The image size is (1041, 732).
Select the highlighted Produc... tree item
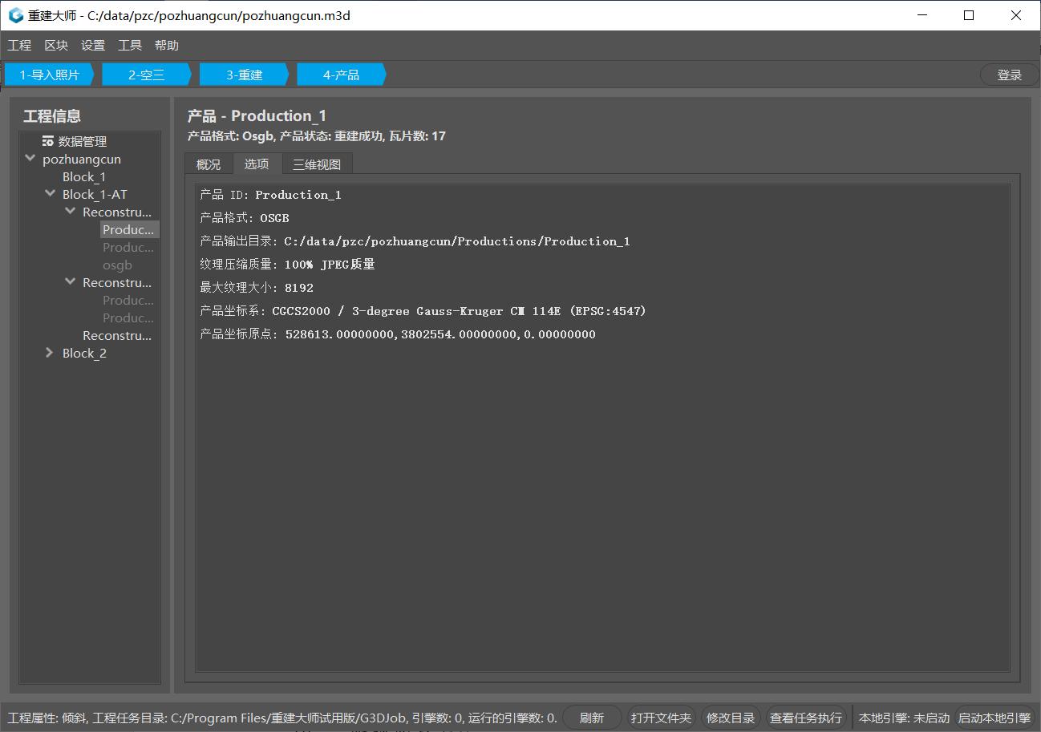(x=129, y=229)
